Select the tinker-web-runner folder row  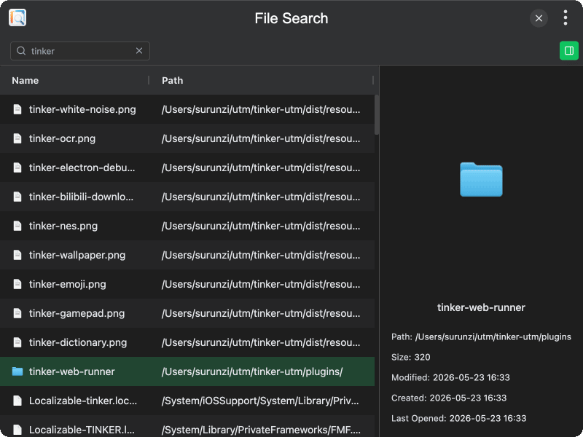[x=187, y=371]
